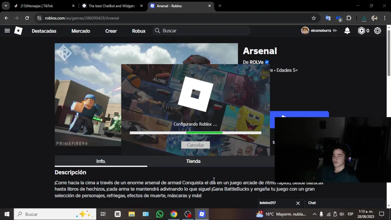
Task: Open the Tienda tab
Action: (193, 161)
